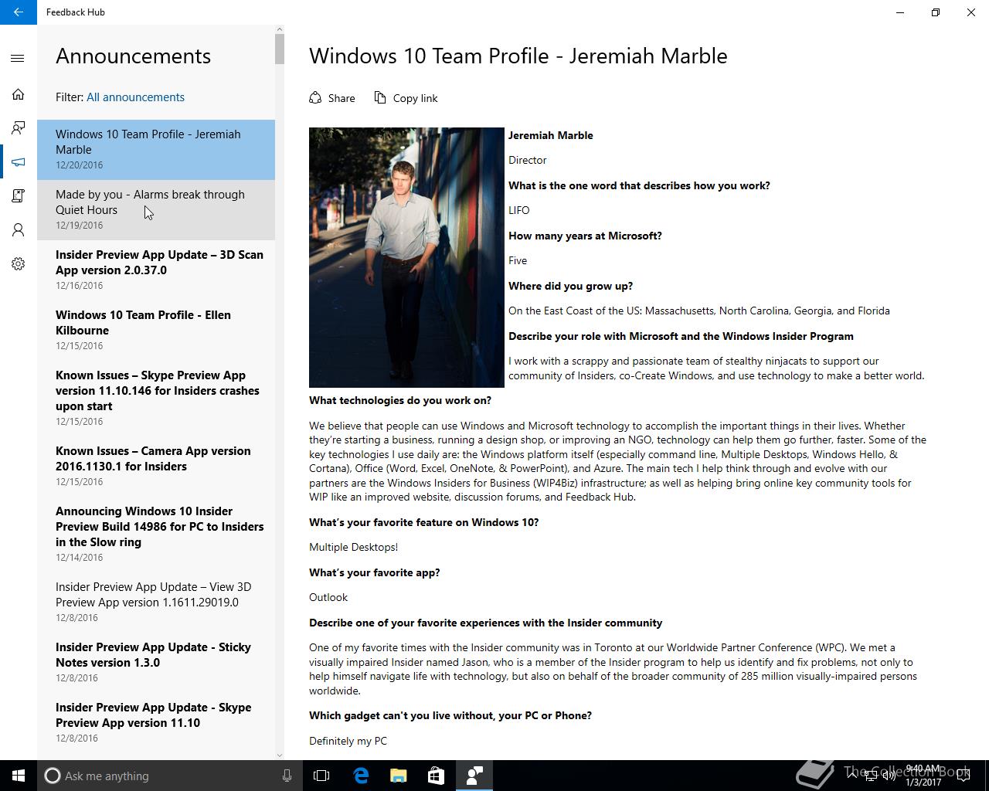The height and width of the screenshot is (791, 989).
Task: Click 'Where did you grow up?' question
Action: (x=570, y=286)
